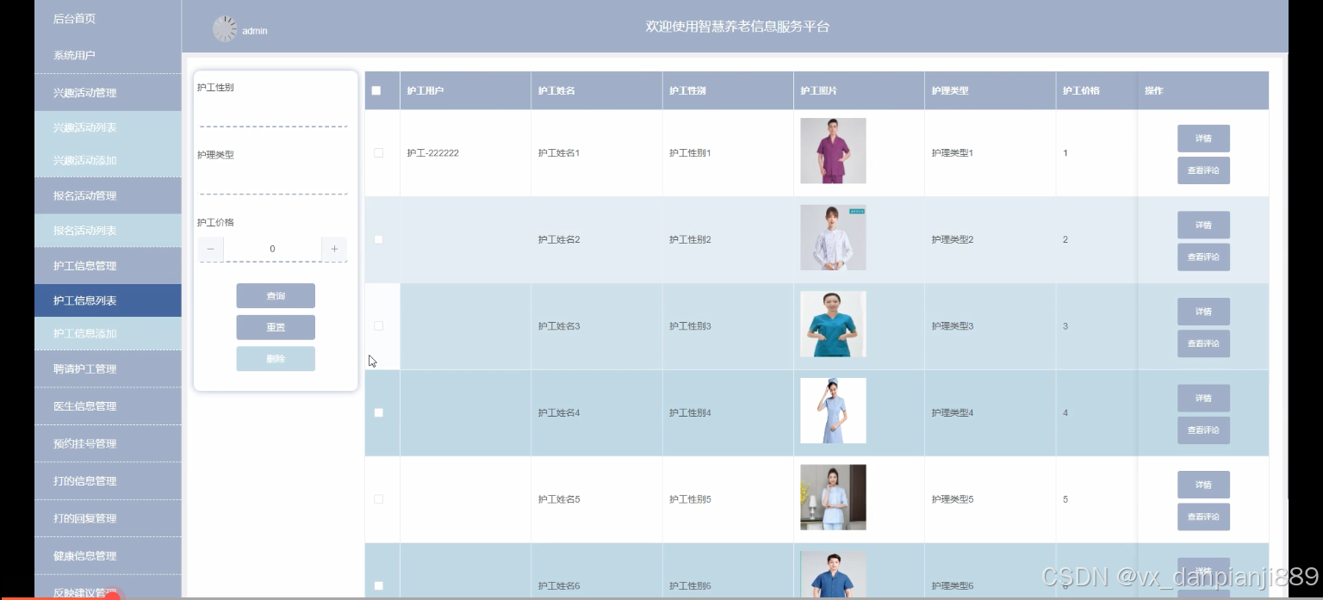This screenshot has width=1323, height=600.
Task: Open 后台首页 in the sidebar
Action: click(108, 19)
